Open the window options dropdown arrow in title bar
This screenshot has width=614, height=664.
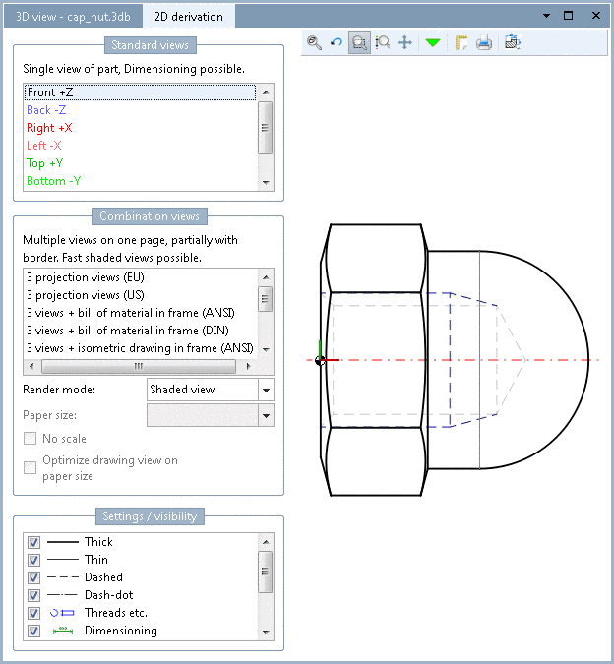(x=547, y=16)
